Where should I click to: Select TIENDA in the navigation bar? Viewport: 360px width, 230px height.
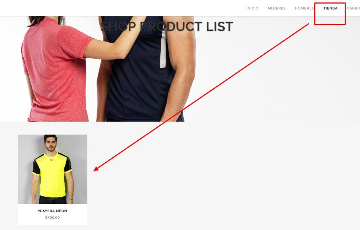(x=331, y=8)
